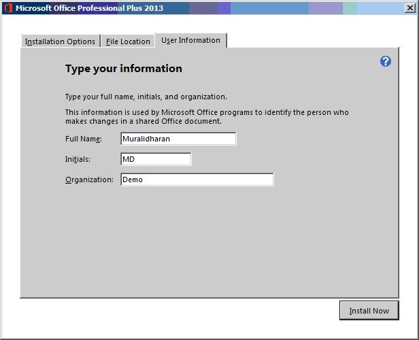
Task: Click the 'Microsoft Office Professional Plus 2013' title text
Action: pyautogui.click(x=89, y=8)
